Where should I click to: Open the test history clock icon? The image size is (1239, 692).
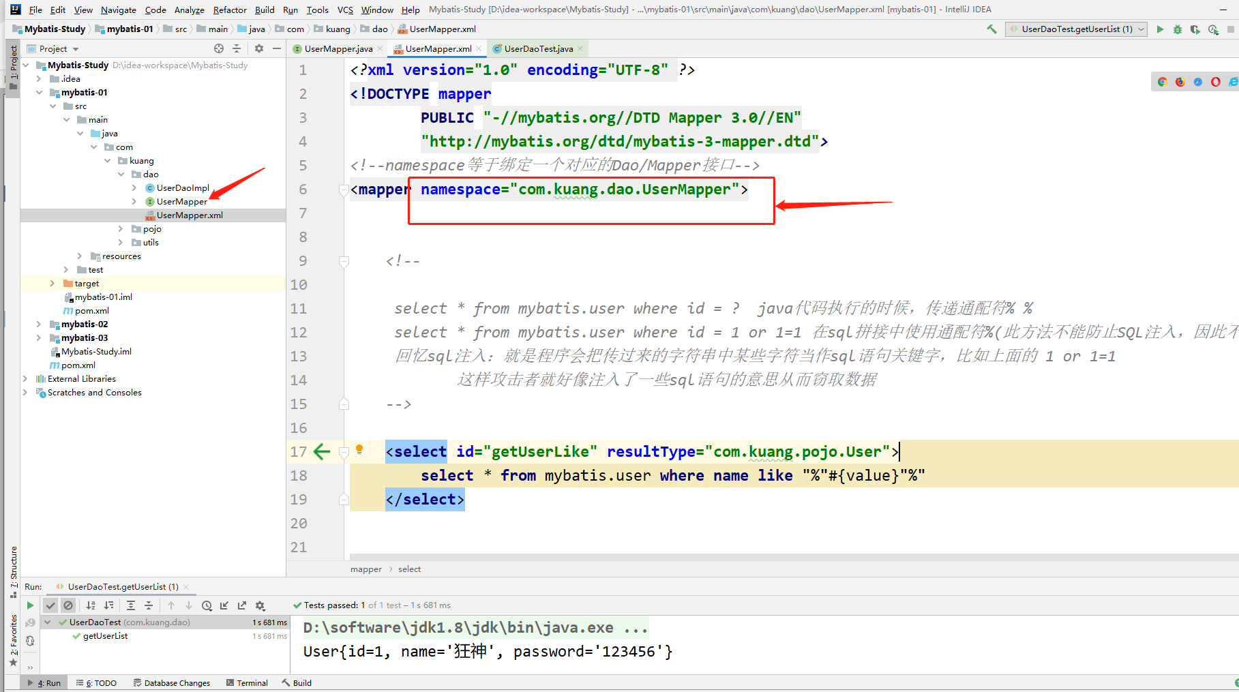pos(207,605)
